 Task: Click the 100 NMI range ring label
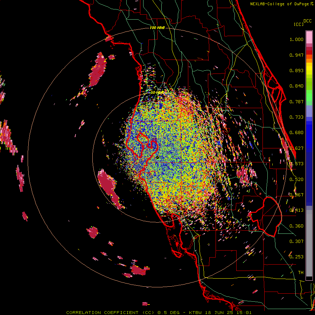click(157, 28)
